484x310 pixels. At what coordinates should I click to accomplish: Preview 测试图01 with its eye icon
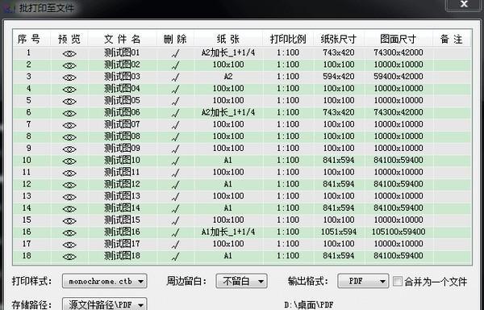point(69,53)
